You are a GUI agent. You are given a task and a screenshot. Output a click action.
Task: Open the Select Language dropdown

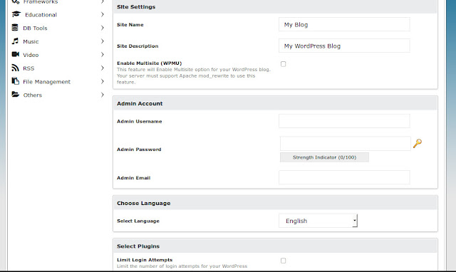point(318,221)
